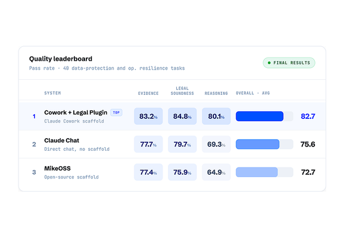This screenshot has width=355, height=233.
Task: Sort by OVERALL AVG column header
Action: tap(253, 93)
